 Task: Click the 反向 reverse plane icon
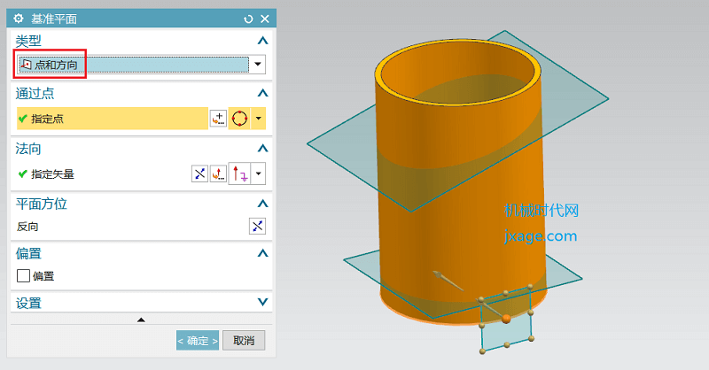(257, 226)
